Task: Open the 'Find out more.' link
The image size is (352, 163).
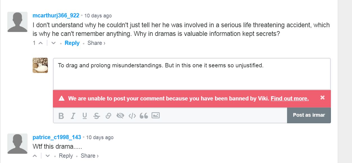Action: (290, 98)
